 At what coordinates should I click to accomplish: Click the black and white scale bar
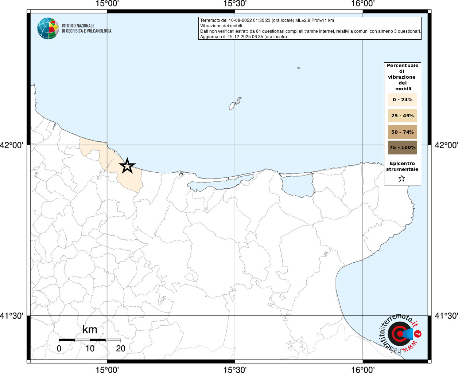[90, 340]
